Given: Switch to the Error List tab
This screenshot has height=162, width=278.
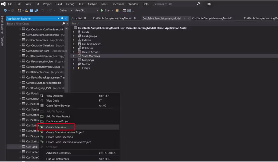Looking at the screenshot, I should click(77, 18).
